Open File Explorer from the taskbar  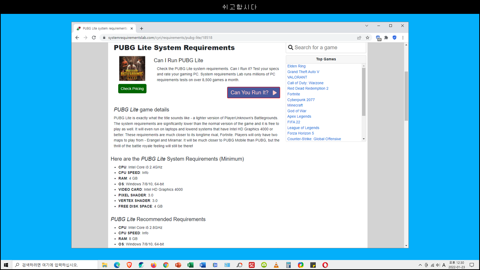[105, 265]
